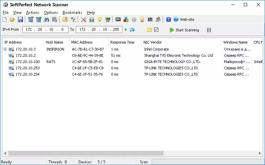Screen dimensions: 265x165
Task: Create a new scan file
Action: pos(4,19)
